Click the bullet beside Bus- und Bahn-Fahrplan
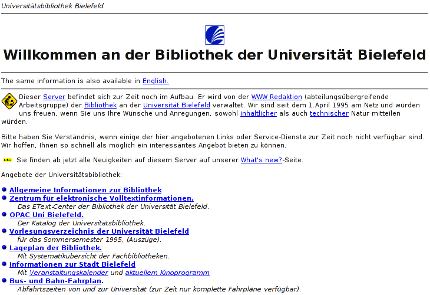The image size is (430, 295). coord(4,281)
